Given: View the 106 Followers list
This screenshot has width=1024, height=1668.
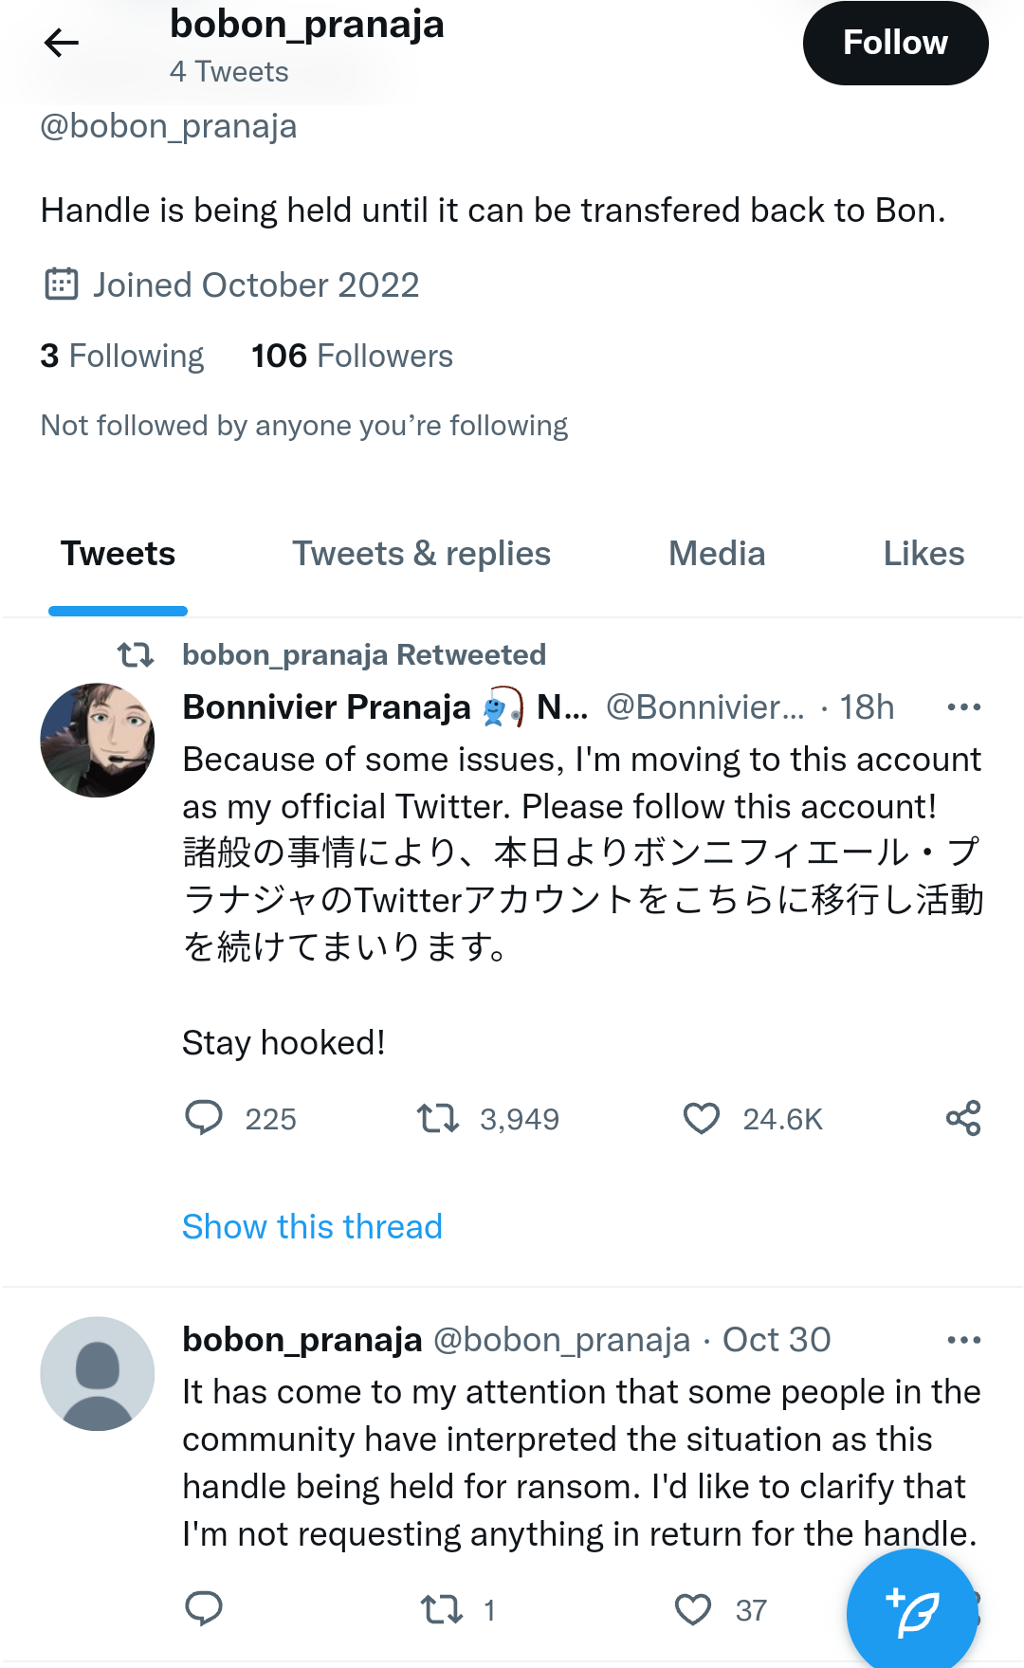Looking at the screenshot, I should (x=352, y=357).
